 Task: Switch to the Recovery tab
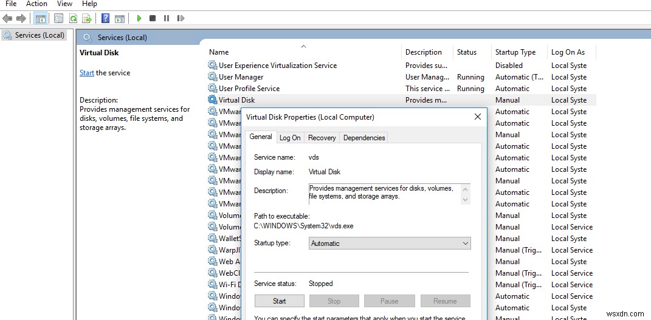coord(322,138)
